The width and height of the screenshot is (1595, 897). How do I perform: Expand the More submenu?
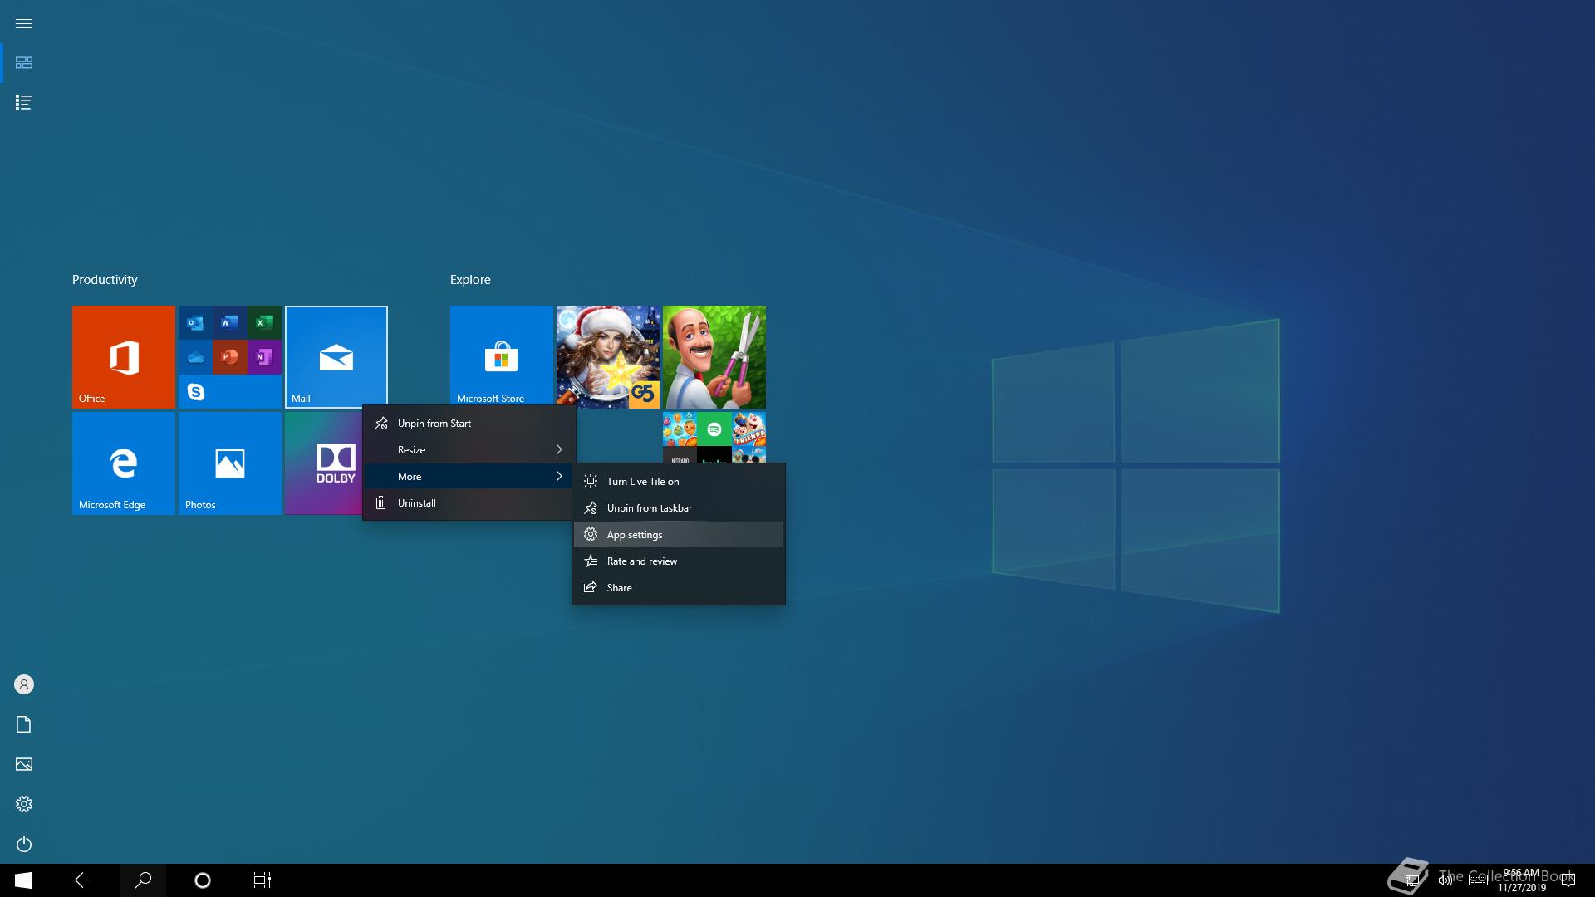pyautogui.click(x=469, y=477)
